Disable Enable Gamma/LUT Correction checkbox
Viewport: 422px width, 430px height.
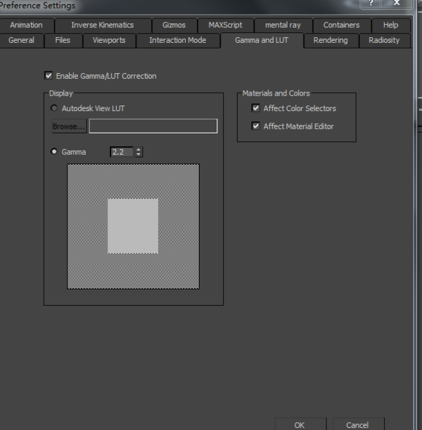[49, 76]
